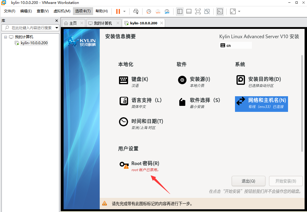This screenshot has width=307, height=212.
Task: Select 我的计算机 in the library tree
Action: click(24, 37)
